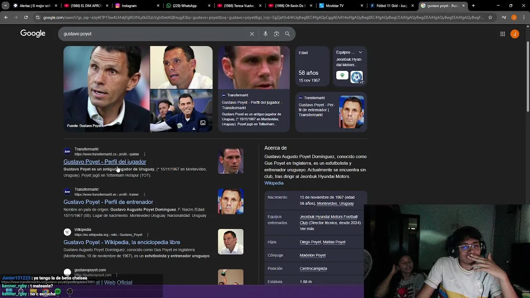
Task: Go to Google home via the logo
Action: [33, 34]
